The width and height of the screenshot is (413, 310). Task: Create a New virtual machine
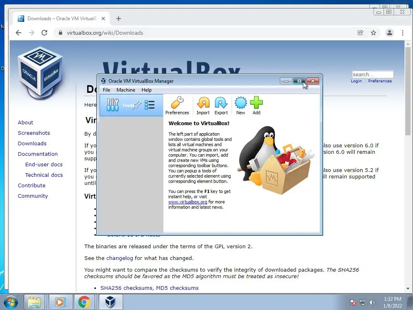(240, 105)
